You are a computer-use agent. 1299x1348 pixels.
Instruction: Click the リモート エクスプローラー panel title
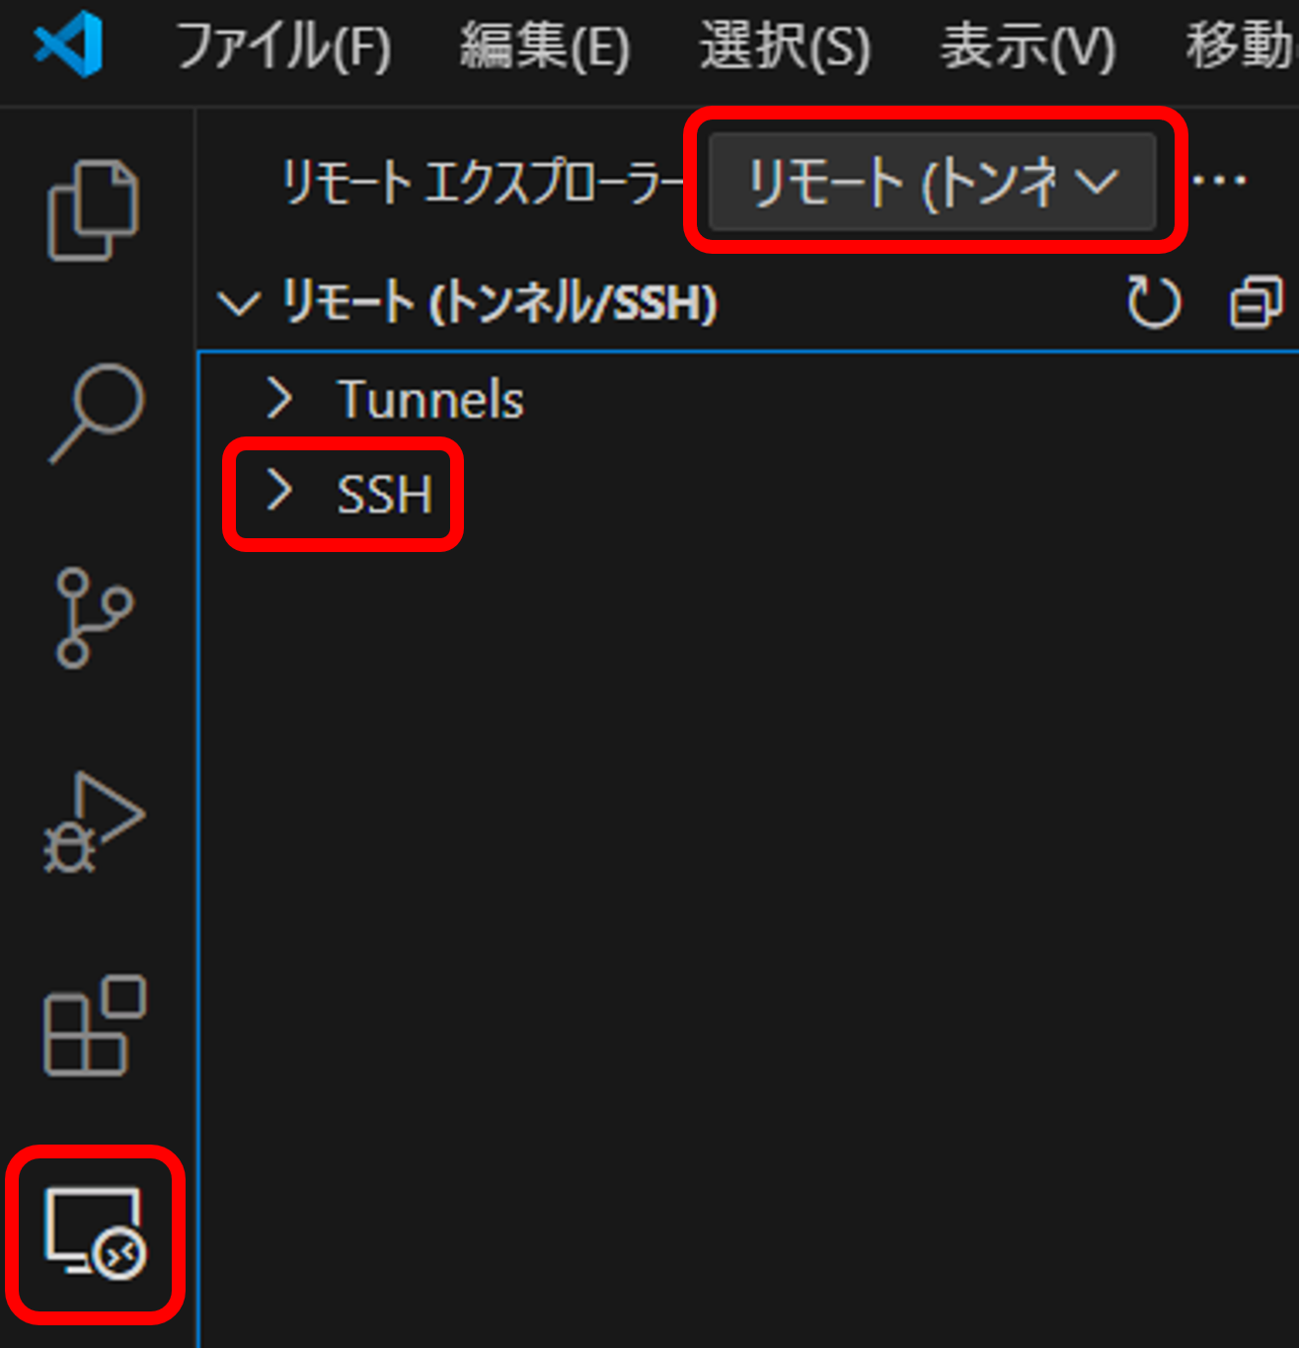pyautogui.click(x=484, y=183)
